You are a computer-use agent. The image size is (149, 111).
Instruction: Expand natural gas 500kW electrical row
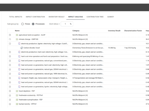click(x=10, y=82)
